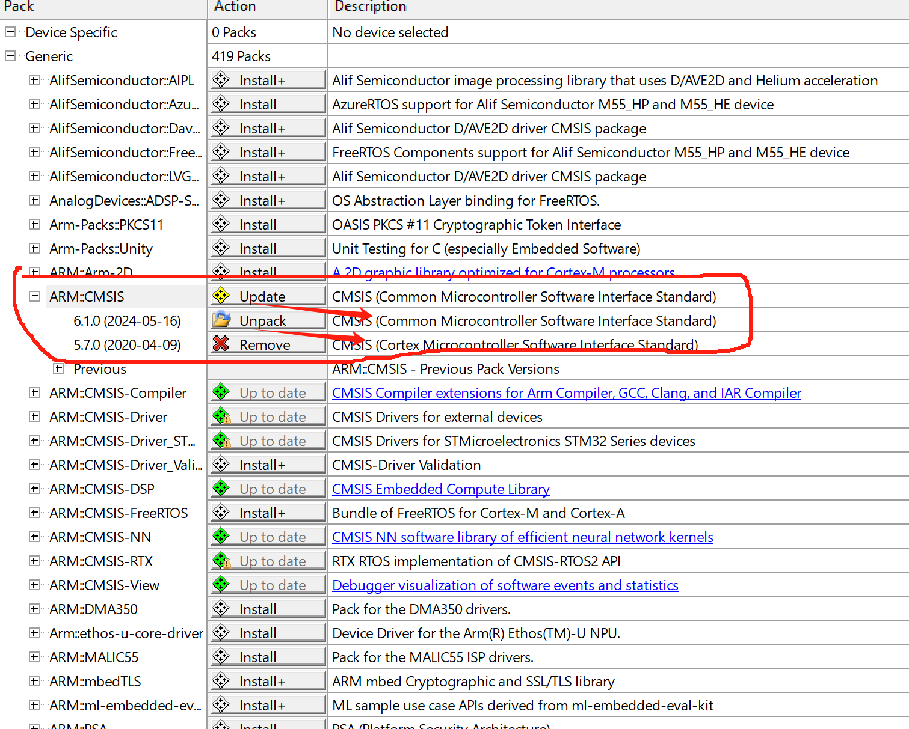The image size is (909, 729).
Task: Select the ARM::MALIC55 pack row
Action: tap(94, 657)
